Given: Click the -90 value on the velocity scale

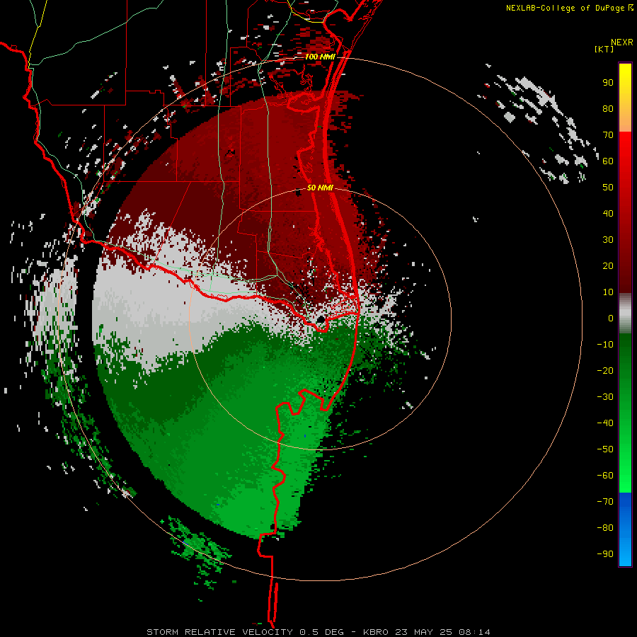Looking at the screenshot, I should (x=605, y=554).
